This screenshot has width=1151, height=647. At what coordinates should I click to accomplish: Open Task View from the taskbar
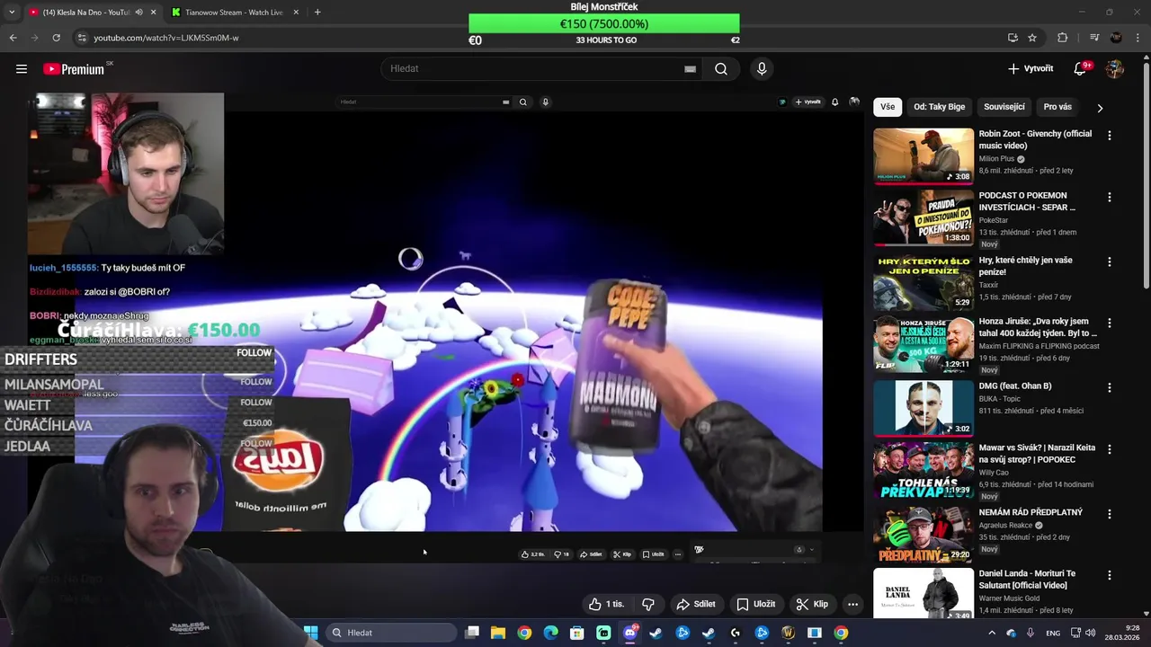(472, 633)
